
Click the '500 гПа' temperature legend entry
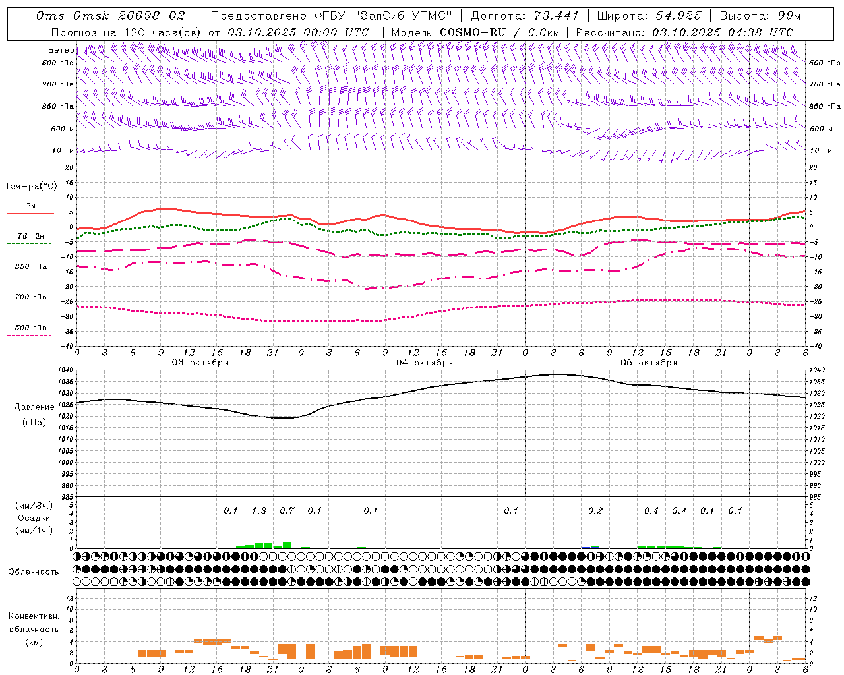[30, 328]
